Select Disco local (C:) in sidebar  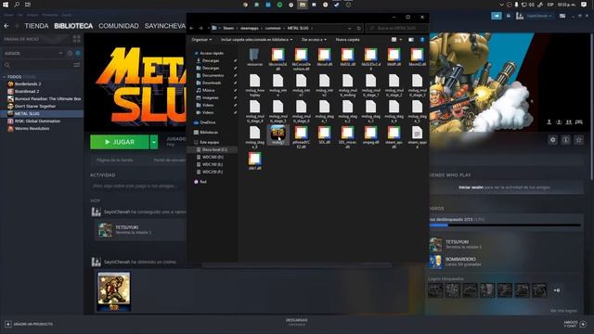click(x=213, y=150)
